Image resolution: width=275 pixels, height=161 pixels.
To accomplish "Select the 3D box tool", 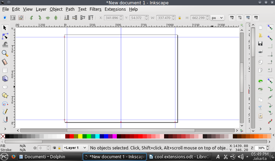I will pos(5,79).
